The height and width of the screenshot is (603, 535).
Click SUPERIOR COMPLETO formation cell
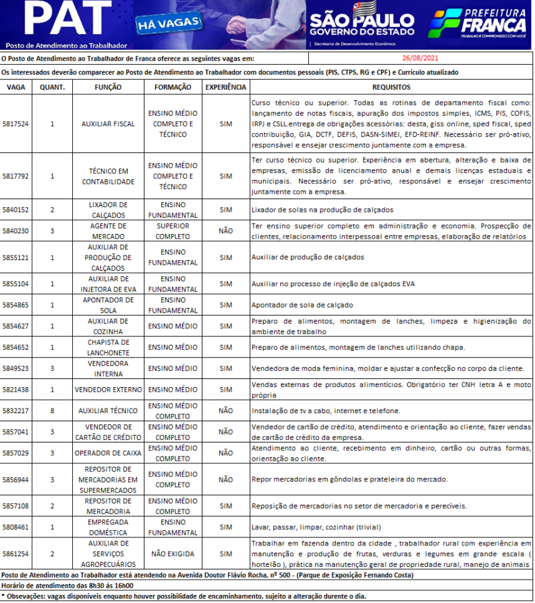point(173,231)
